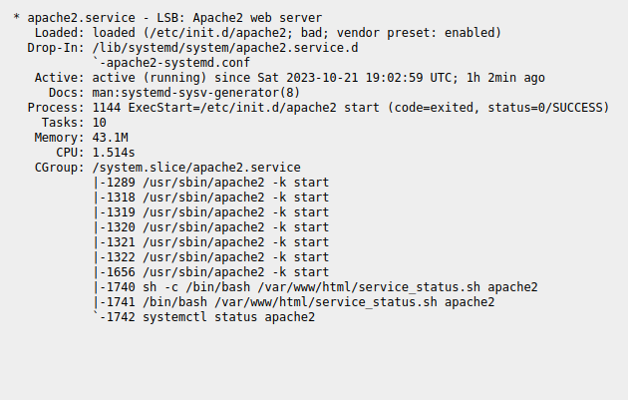The height and width of the screenshot is (400, 628).
Task: Click the SUCCESS exit status text
Action: (x=571, y=108)
